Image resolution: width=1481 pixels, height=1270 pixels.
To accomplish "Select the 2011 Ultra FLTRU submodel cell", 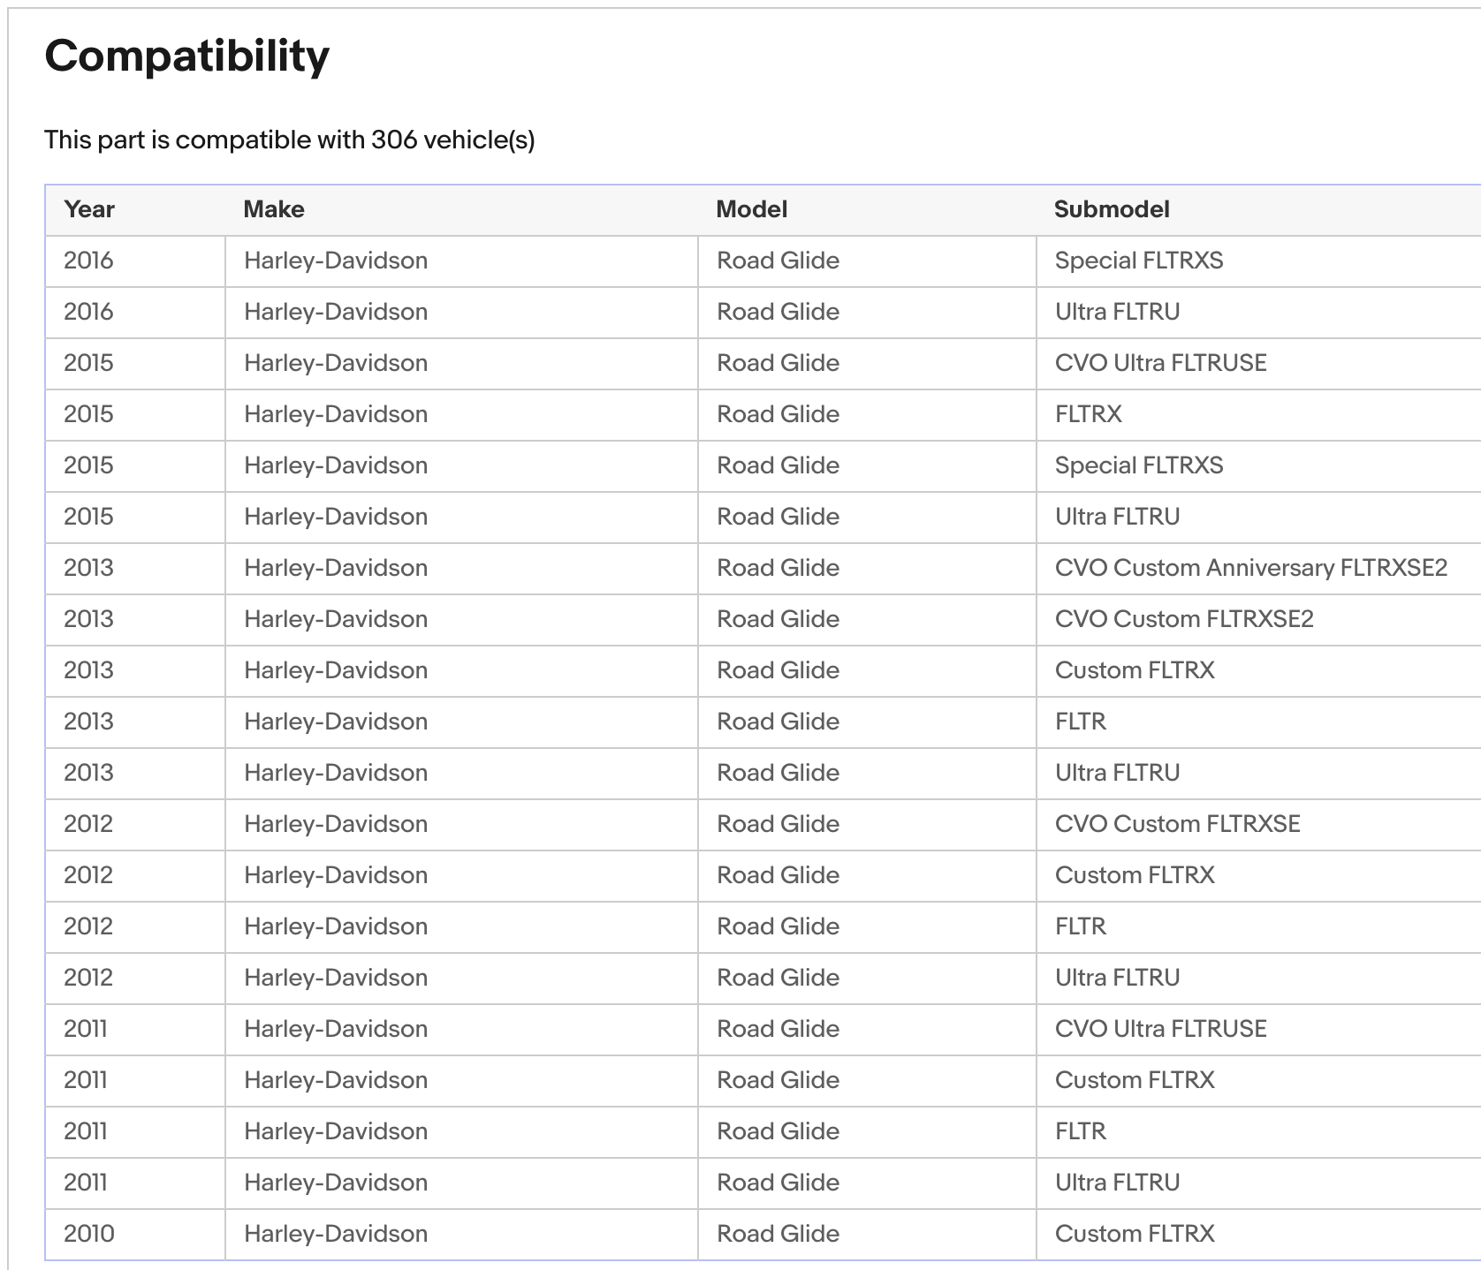I will 1117,1183.
